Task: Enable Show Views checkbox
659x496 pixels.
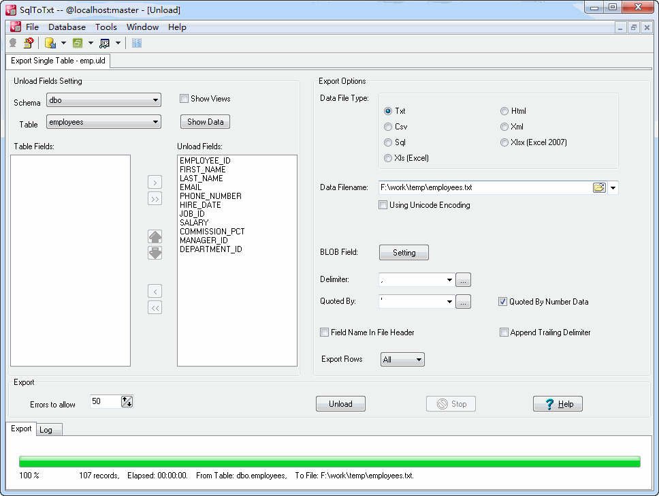Action: tap(184, 98)
